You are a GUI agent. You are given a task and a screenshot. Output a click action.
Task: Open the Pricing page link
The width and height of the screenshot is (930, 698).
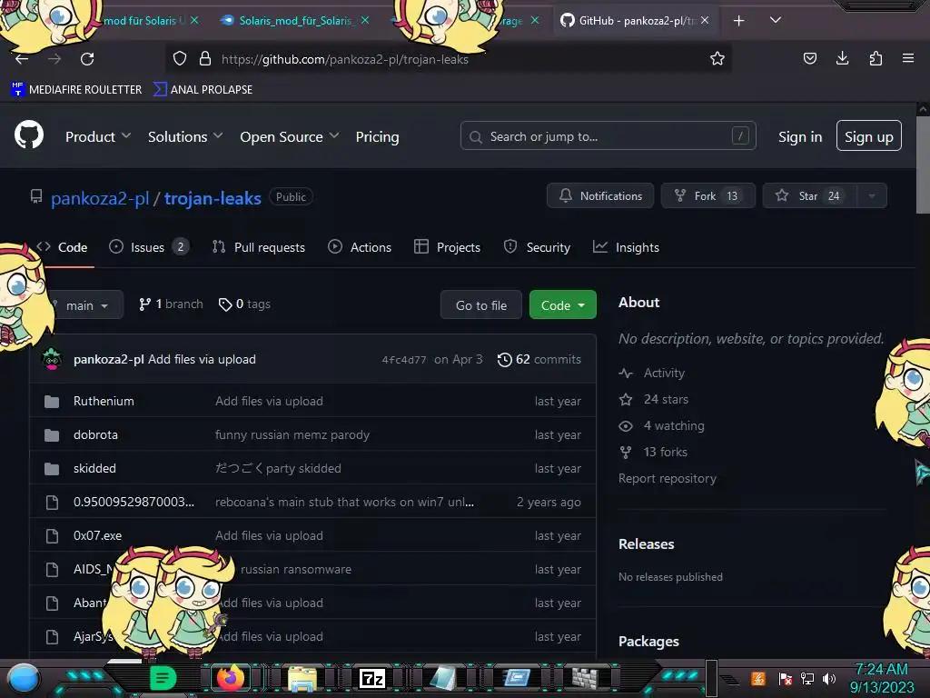[x=377, y=136]
